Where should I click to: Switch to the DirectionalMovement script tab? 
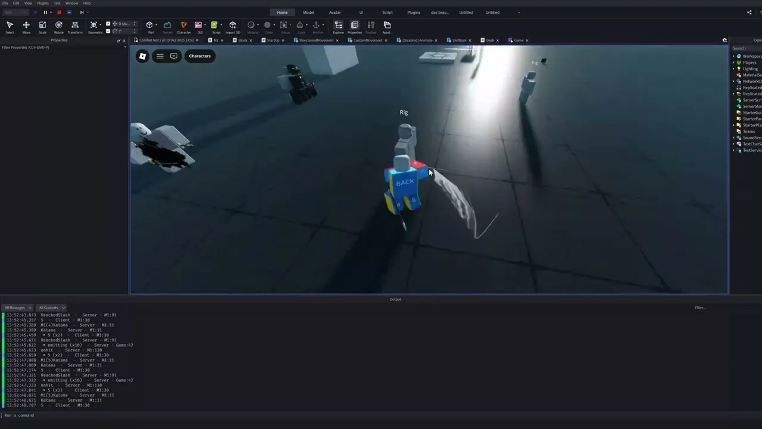[316, 41]
